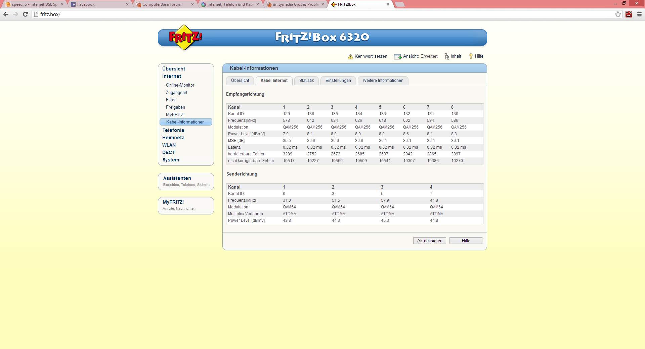Click the Aktualisieren button
The image size is (645, 349).
pyautogui.click(x=430, y=241)
